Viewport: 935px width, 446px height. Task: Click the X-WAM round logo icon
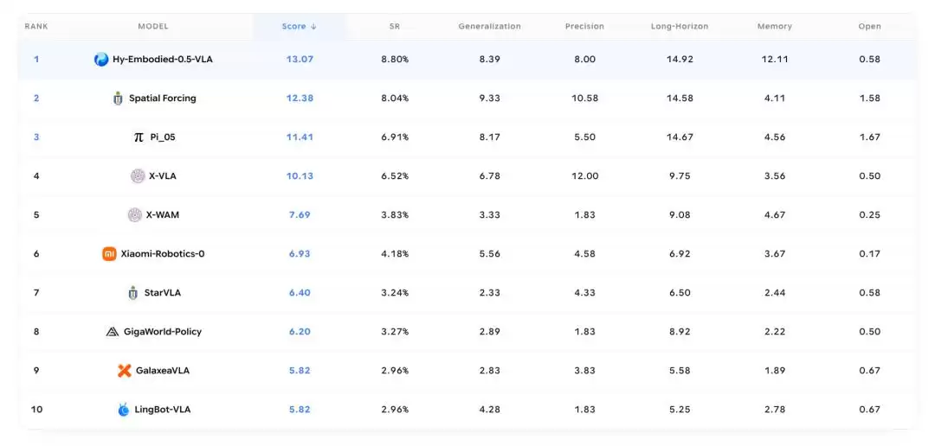[x=135, y=215]
